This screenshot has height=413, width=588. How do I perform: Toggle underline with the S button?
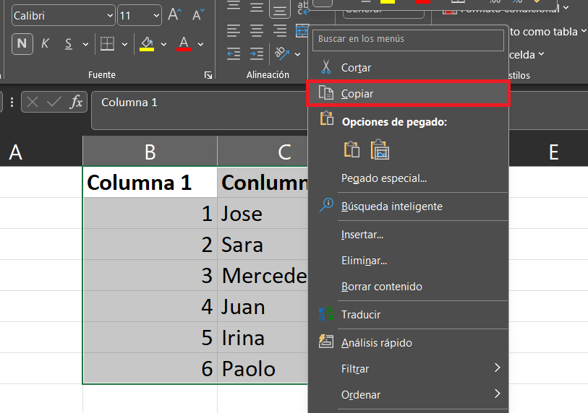(x=68, y=44)
